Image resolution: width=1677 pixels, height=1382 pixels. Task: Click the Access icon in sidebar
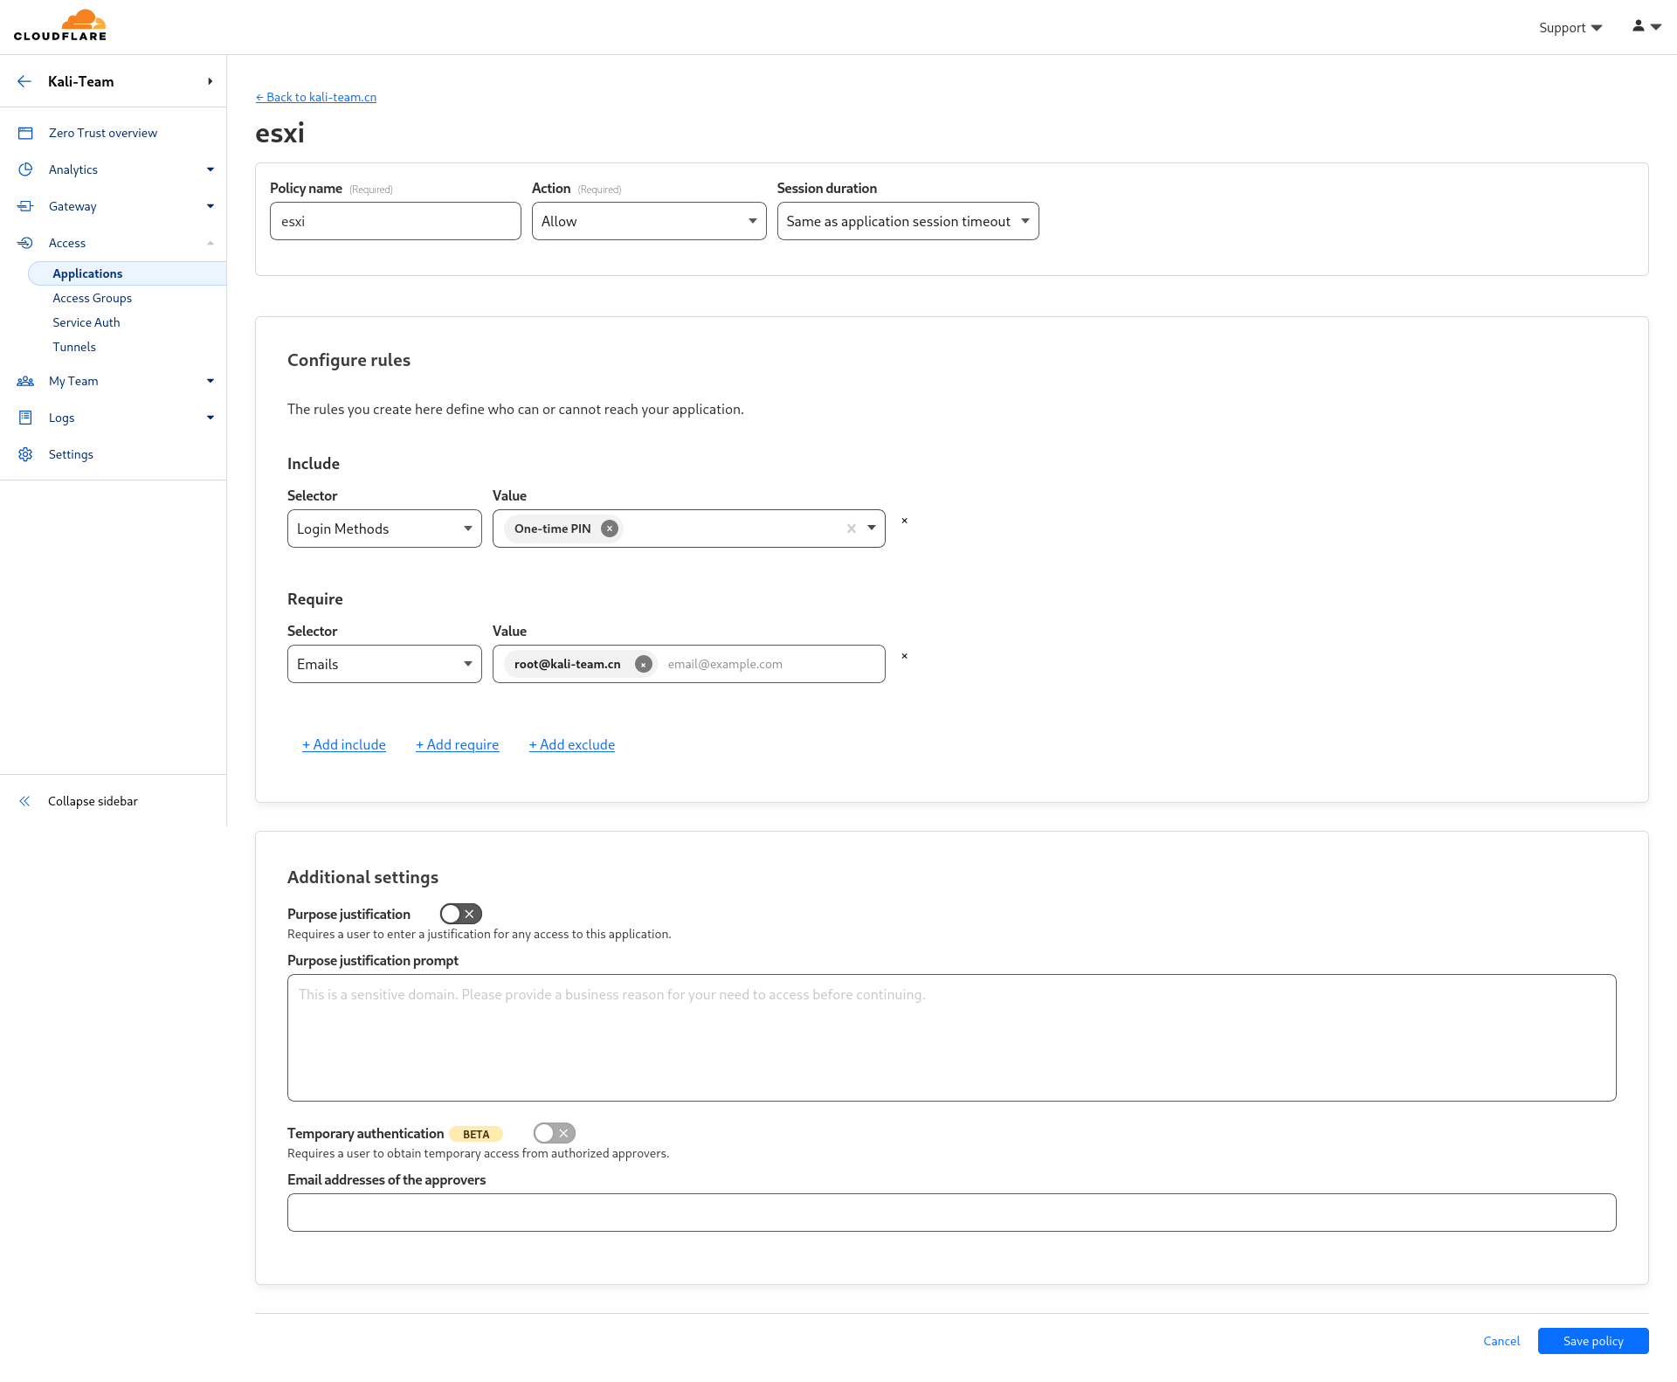coord(25,243)
